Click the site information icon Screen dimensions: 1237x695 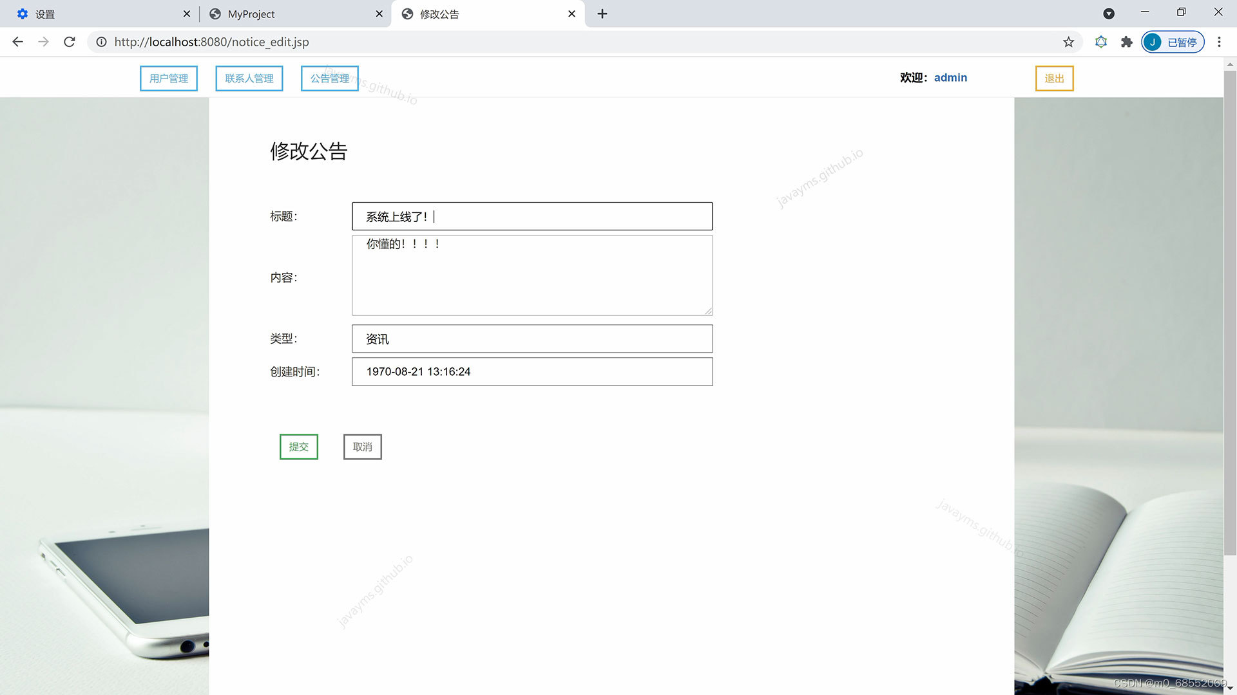[x=101, y=42]
